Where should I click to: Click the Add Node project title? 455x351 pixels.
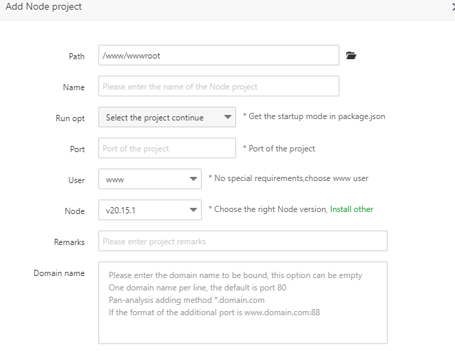43,7
